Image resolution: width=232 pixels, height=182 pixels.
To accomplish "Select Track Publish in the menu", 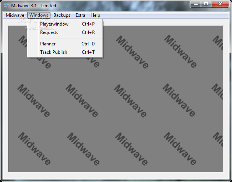I will (x=65, y=52).
